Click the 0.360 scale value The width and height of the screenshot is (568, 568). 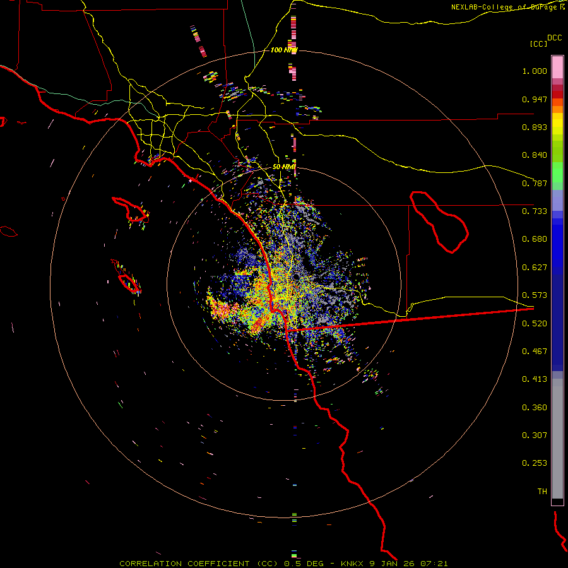535,408
